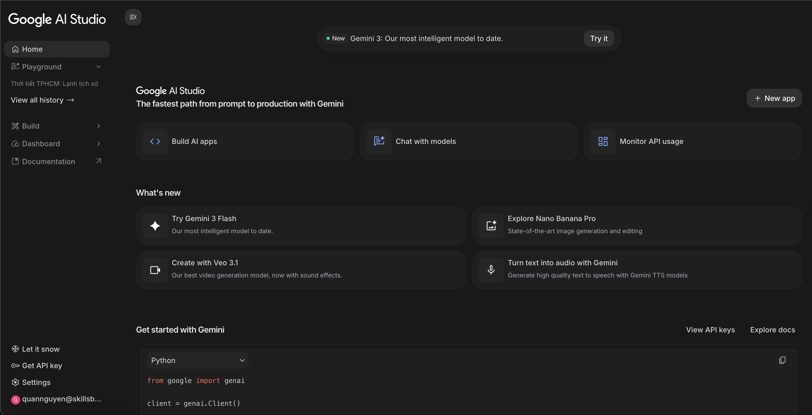Expand the Build section chevron
The height and width of the screenshot is (415, 812).
[x=99, y=126]
